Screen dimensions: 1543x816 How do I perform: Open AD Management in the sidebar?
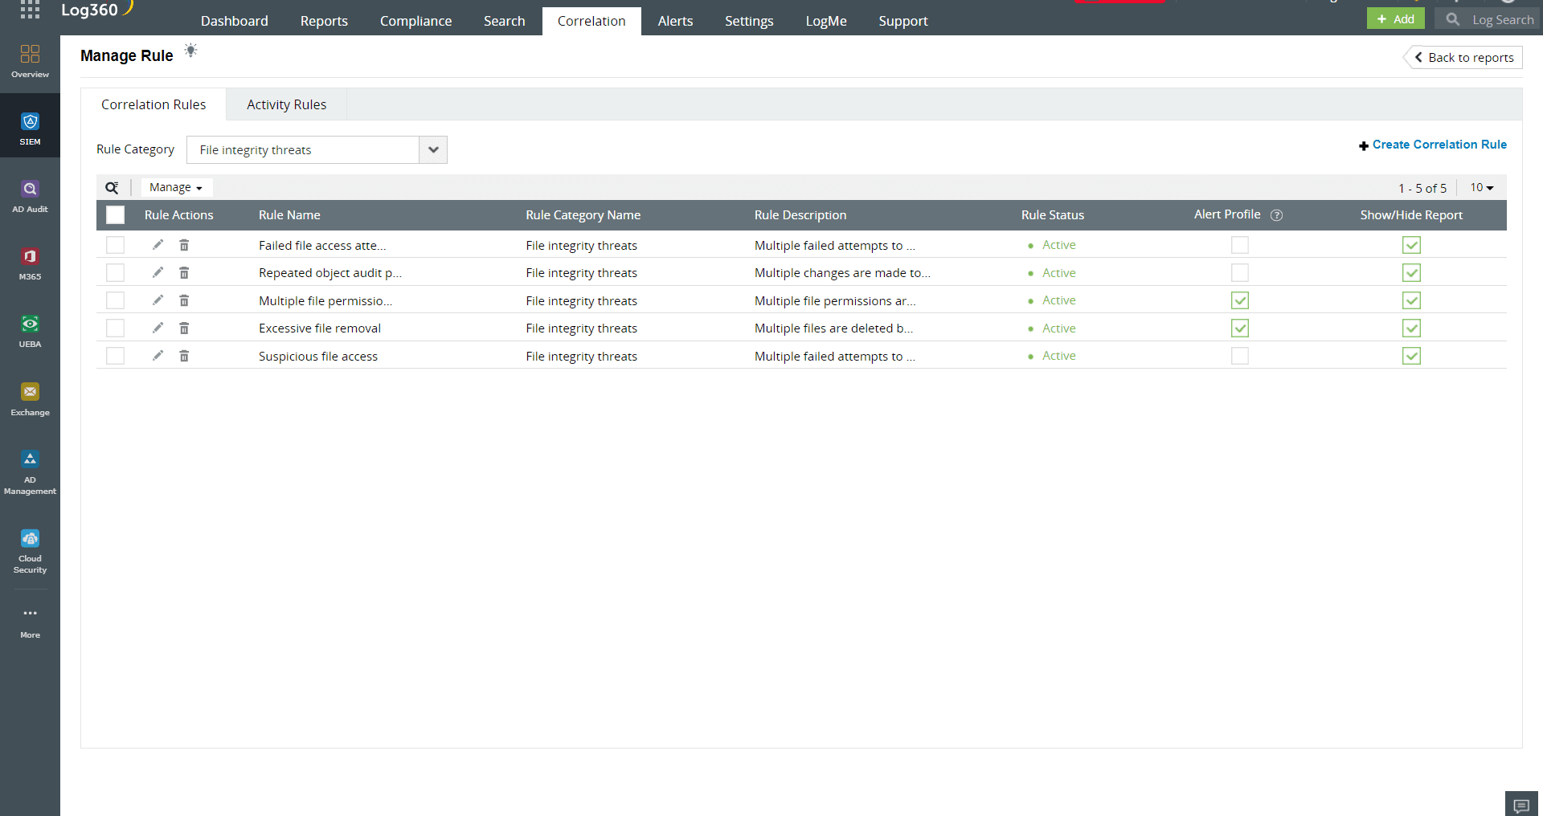tap(30, 473)
